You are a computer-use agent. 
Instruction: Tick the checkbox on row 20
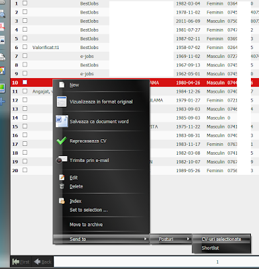tap(25, 170)
